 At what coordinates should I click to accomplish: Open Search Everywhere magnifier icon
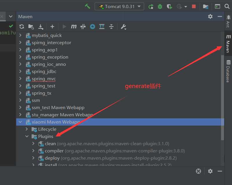pyautogui.click(x=227, y=6)
